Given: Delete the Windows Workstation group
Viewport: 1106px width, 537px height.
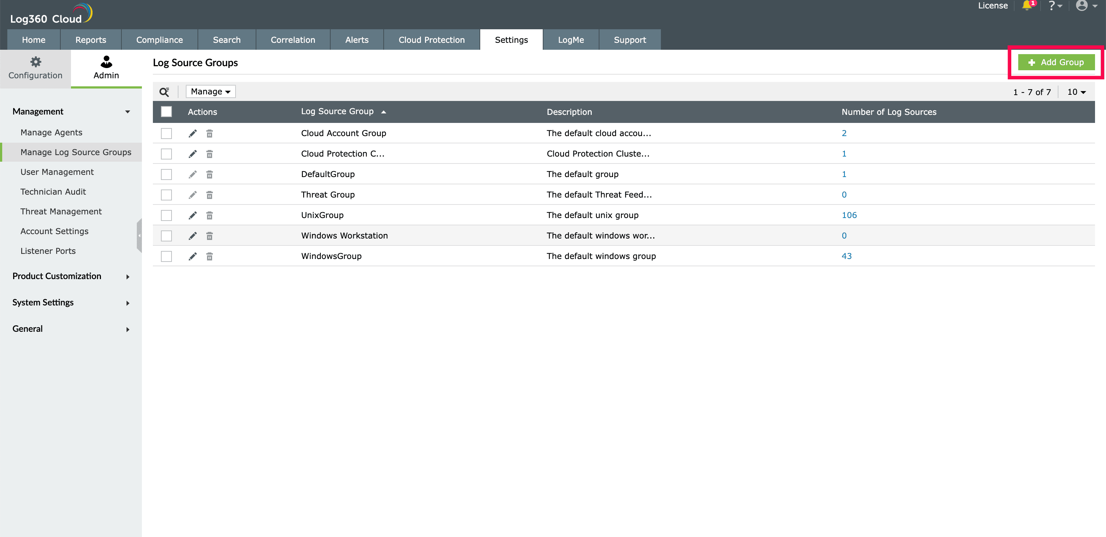Looking at the screenshot, I should [x=210, y=236].
